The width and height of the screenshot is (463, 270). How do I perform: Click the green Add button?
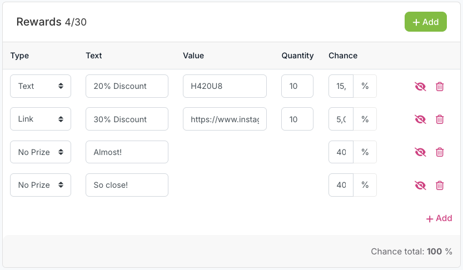coord(425,22)
